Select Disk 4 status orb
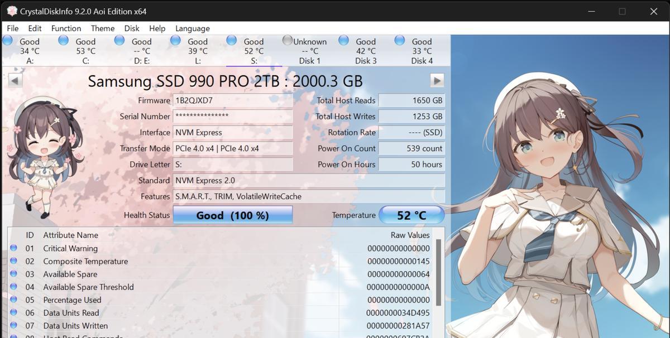This screenshot has height=338, width=670. (399, 40)
